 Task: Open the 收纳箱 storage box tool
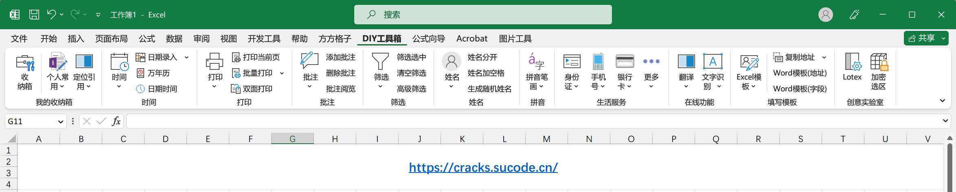[25, 72]
